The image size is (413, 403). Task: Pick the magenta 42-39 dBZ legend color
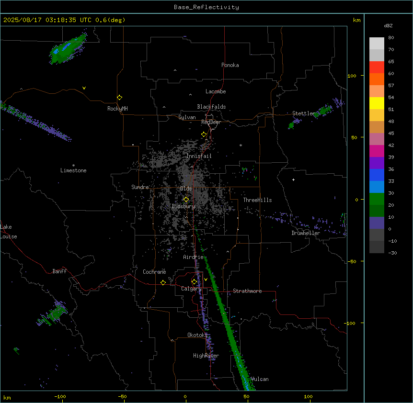pos(377,151)
